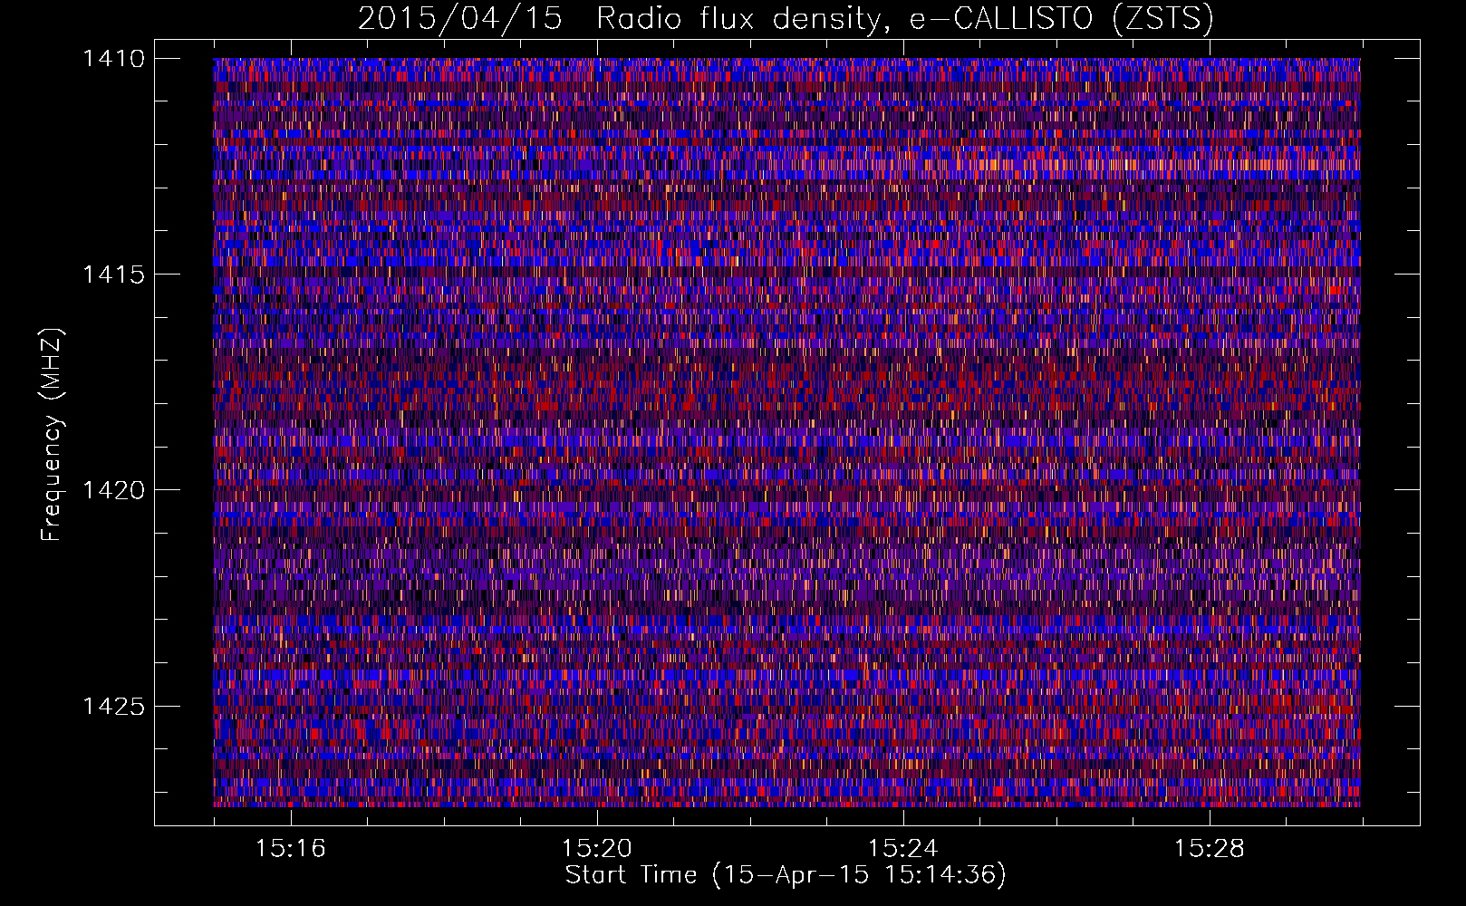Click the center of the spectrogram image

pos(786,432)
